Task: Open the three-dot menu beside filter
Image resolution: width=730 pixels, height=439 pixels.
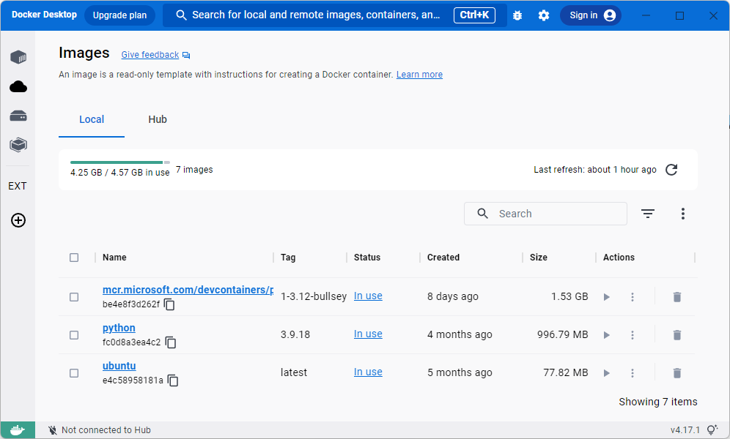Action: point(682,214)
